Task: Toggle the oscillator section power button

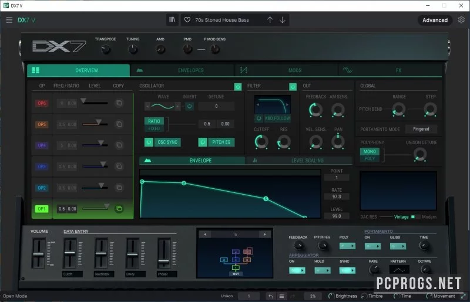Action: (x=238, y=87)
